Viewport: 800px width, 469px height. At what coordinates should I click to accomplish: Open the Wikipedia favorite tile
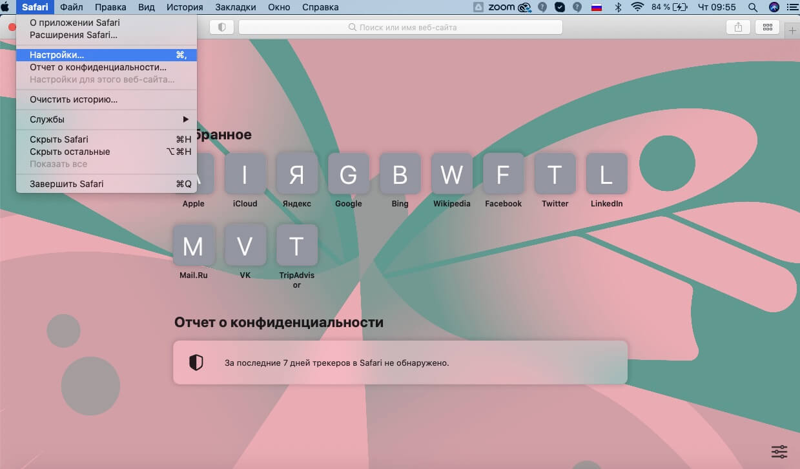click(x=451, y=174)
